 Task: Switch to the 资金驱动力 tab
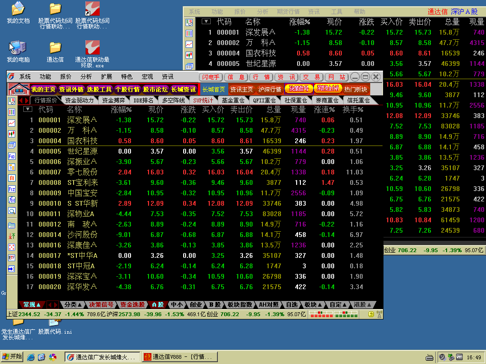(x=79, y=100)
